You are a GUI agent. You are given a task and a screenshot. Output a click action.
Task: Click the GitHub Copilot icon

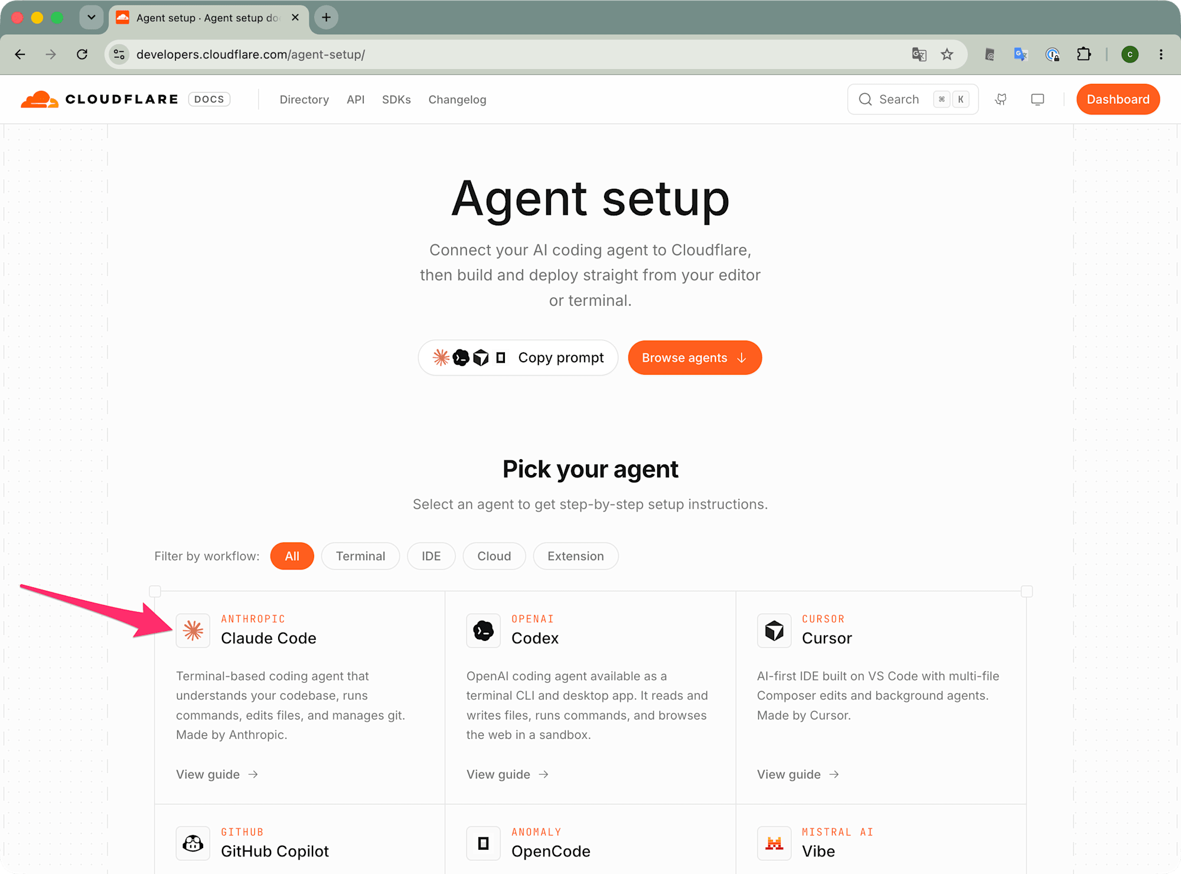[193, 843]
